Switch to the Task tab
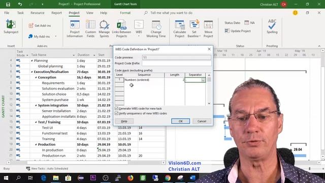Image resolution: width=325 pixels, height=183 pixels. 20,13
